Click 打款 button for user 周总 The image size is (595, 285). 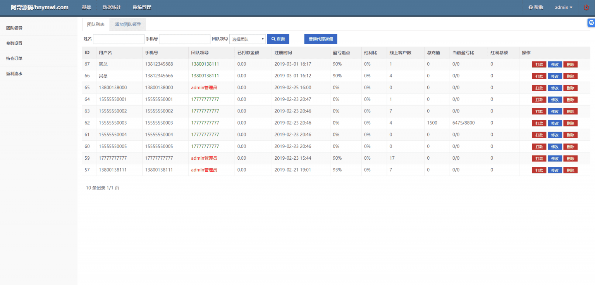(x=539, y=64)
